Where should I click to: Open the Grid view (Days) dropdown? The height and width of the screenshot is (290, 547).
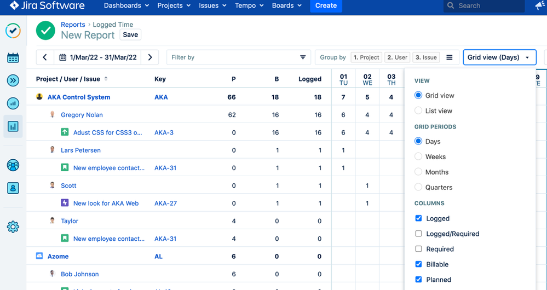[x=499, y=57]
